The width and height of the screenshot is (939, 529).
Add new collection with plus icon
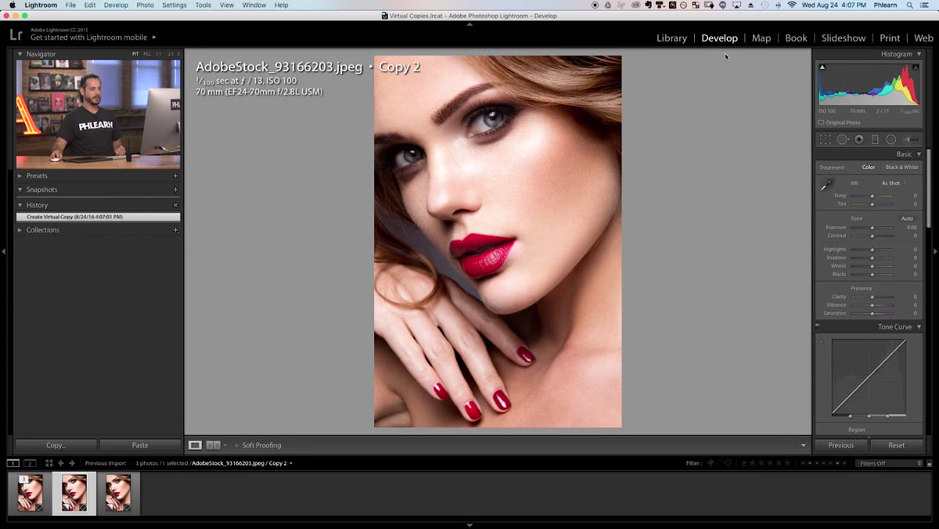tap(175, 230)
